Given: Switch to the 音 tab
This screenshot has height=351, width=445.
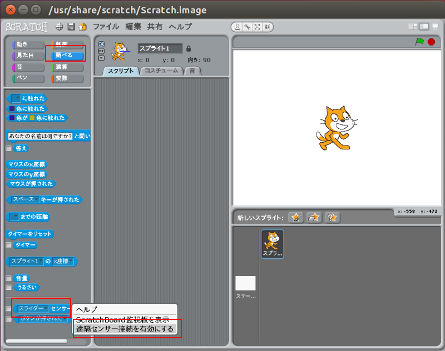Looking at the screenshot, I should tap(192, 71).
